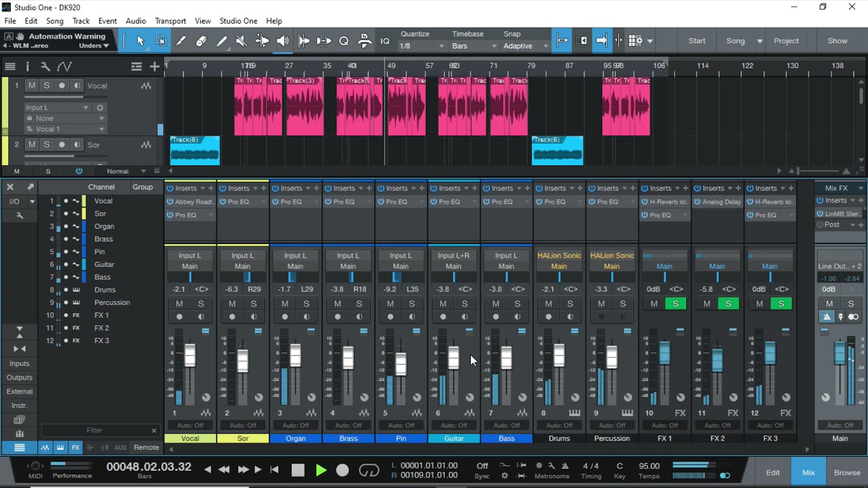Click the Vocal channel volume fader
This screenshot has height=488, width=868.
click(x=190, y=355)
